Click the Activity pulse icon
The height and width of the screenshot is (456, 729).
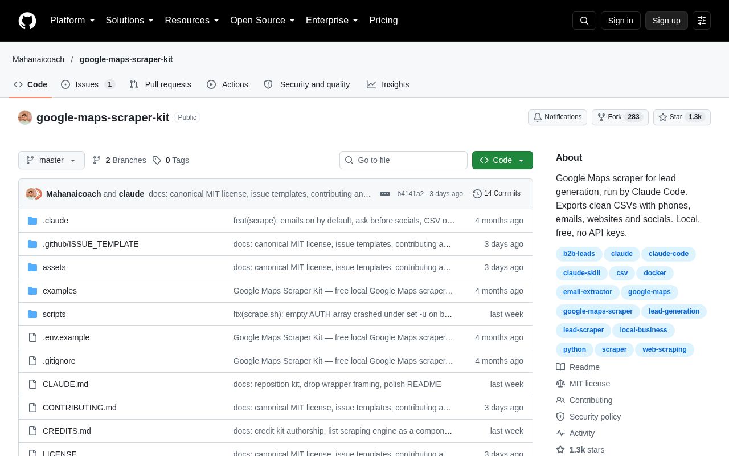point(560,433)
